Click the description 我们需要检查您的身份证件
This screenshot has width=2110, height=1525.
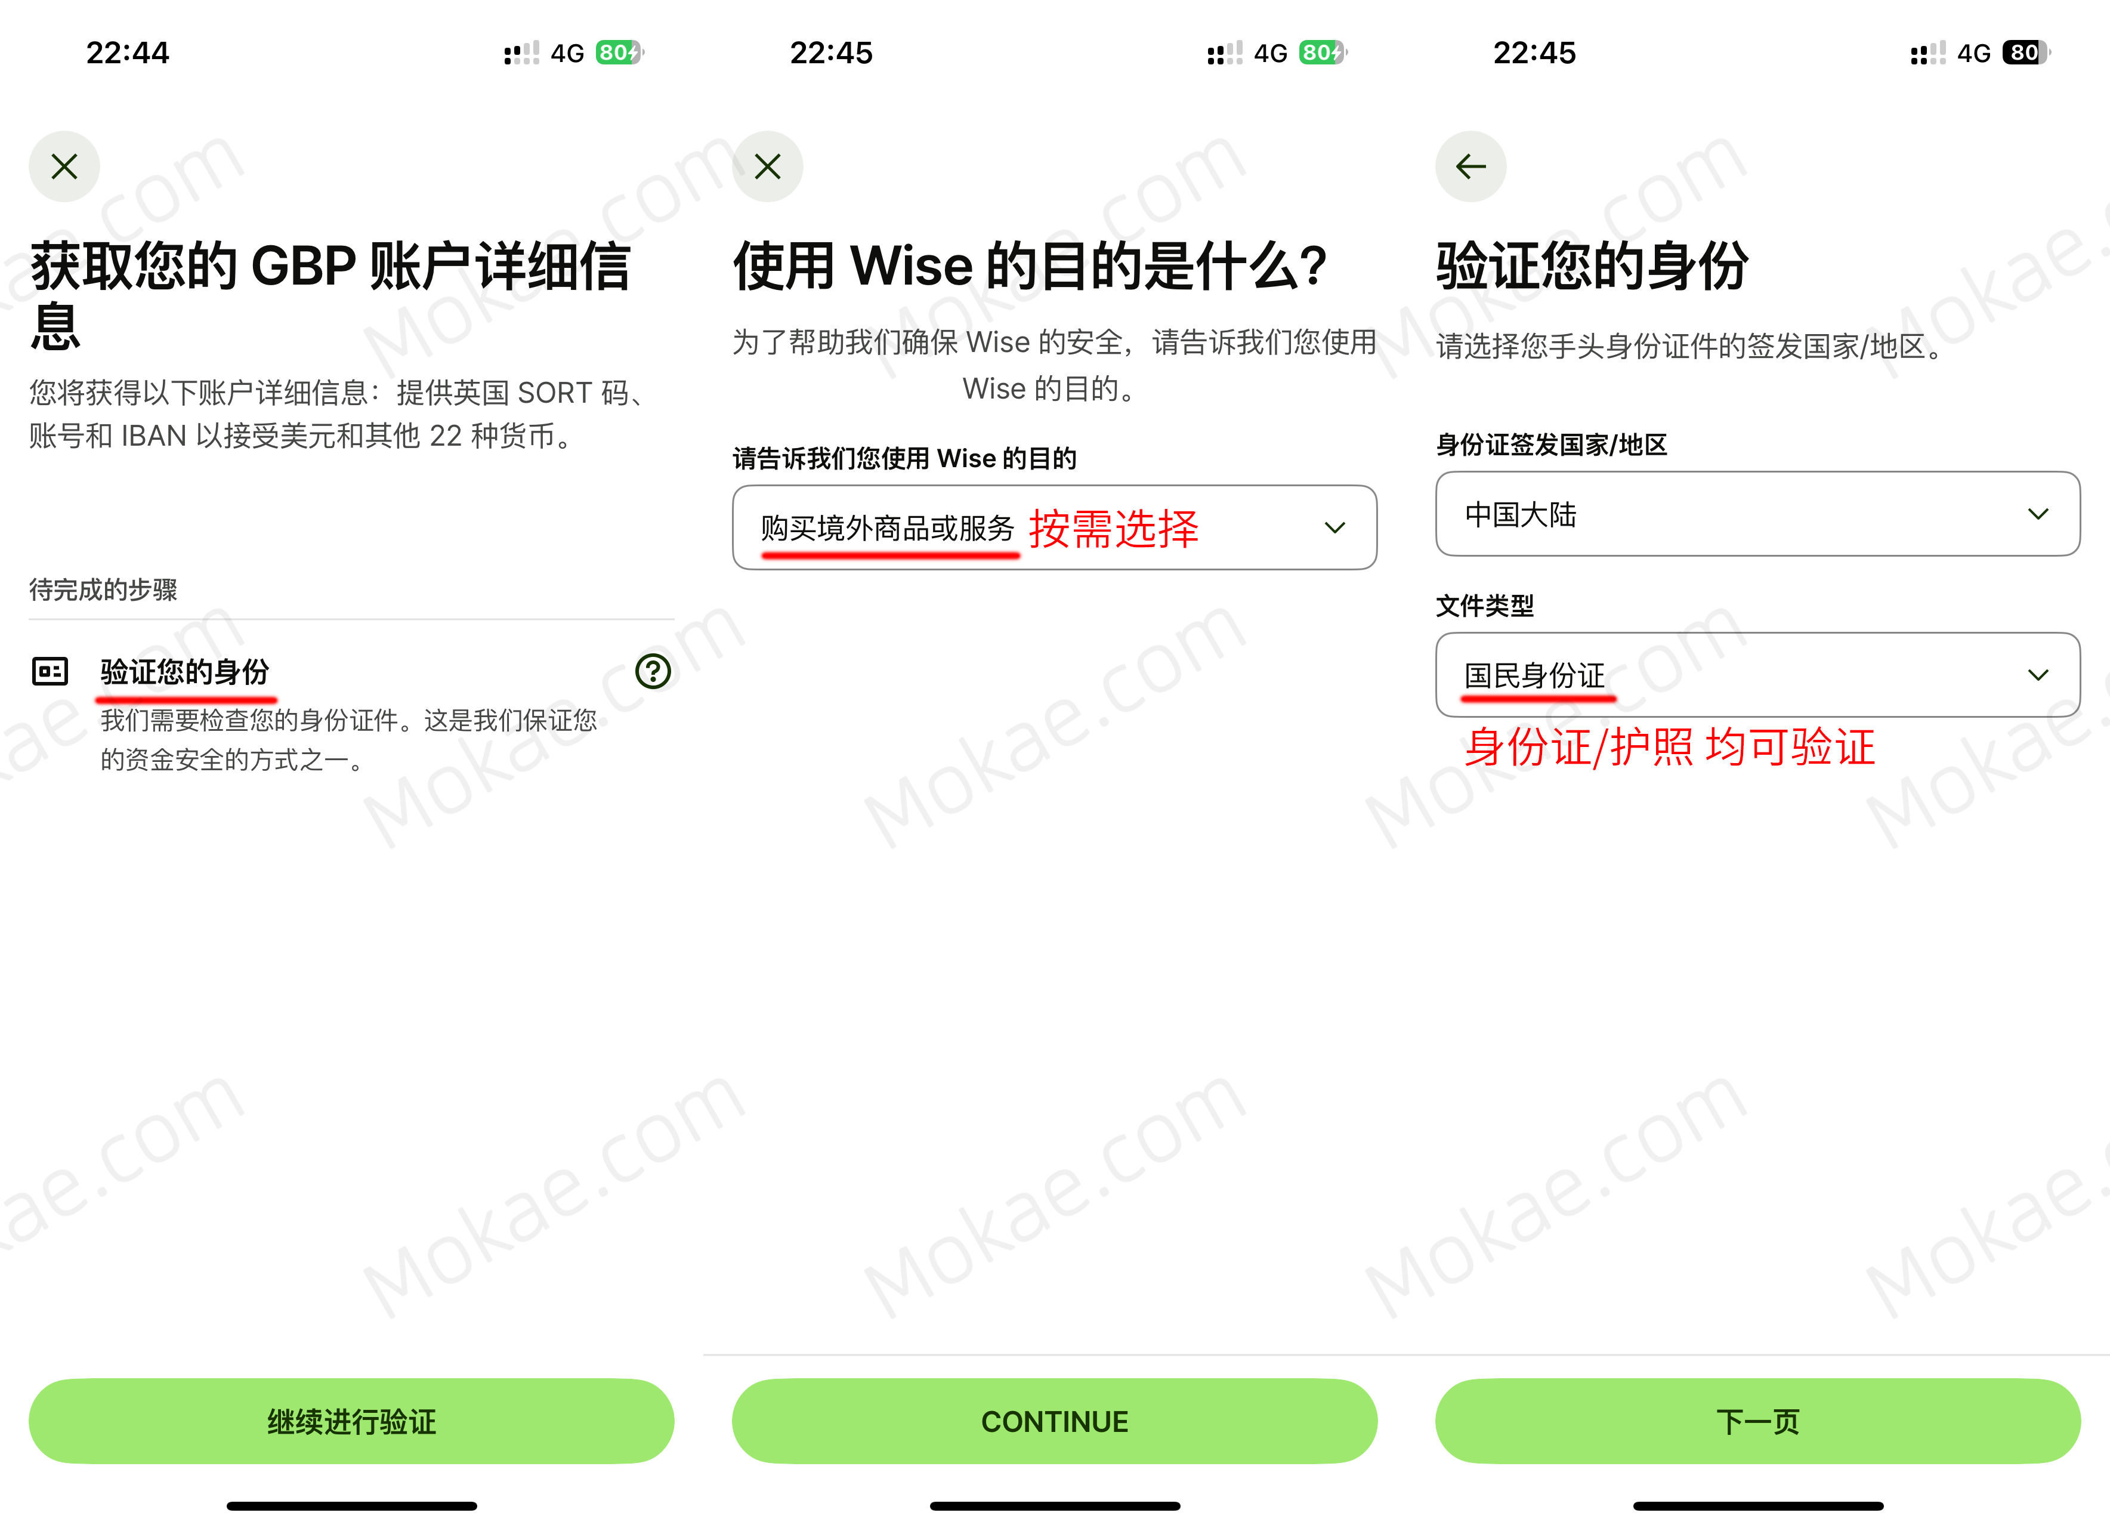pyautogui.click(x=349, y=740)
